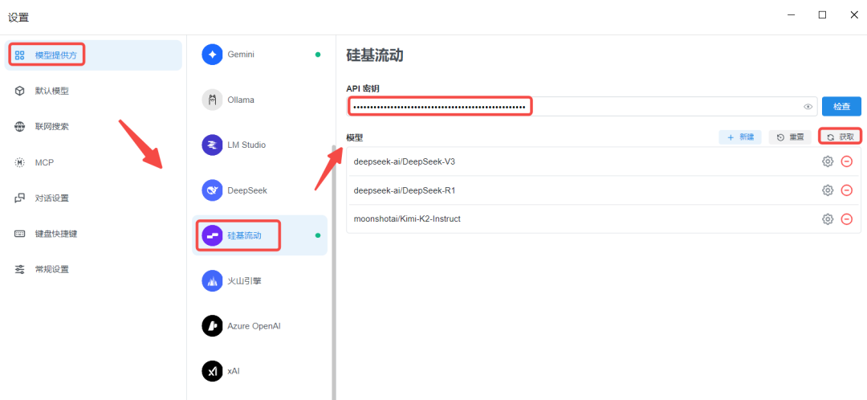867x400 pixels.
Task: Click the 检查 button
Action: tap(841, 107)
